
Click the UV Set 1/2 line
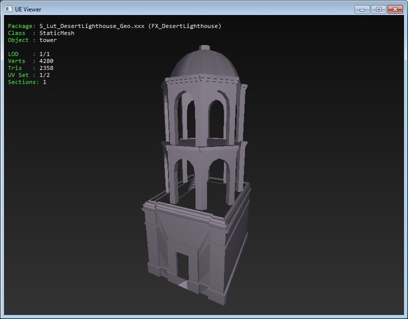coord(27,75)
